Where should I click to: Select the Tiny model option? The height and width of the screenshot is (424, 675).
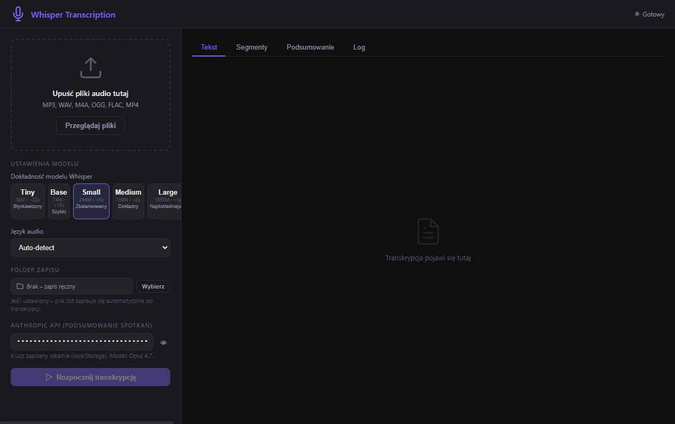(x=28, y=202)
